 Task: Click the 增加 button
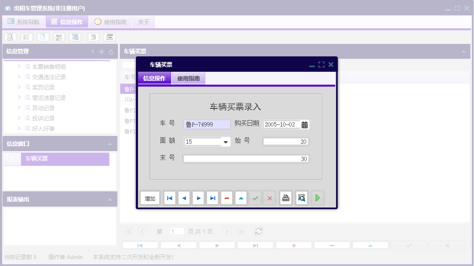(150, 198)
